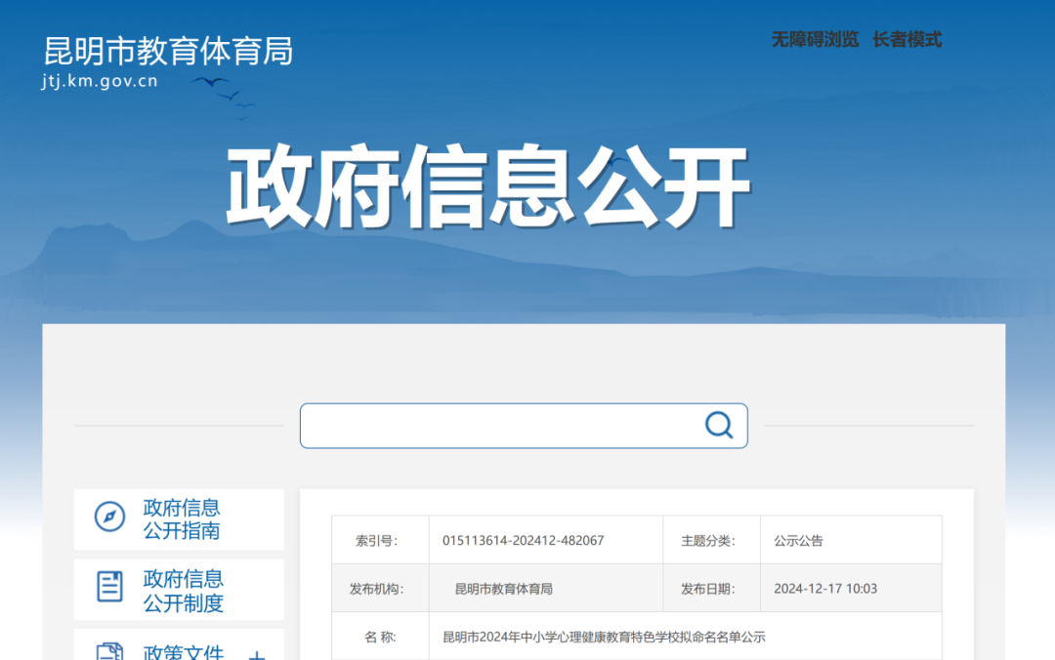Click publish date 2024-12-17 10:03
Image resolution: width=1055 pixels, height=660 pixels.
tap(825, 589)
